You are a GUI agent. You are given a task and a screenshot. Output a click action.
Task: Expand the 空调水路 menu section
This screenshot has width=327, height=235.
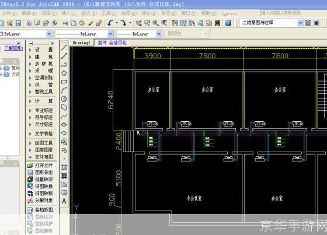click(x=41, y=78)
